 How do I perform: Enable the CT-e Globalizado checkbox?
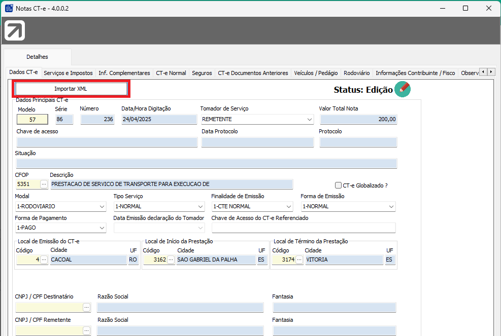click(339, 185)
